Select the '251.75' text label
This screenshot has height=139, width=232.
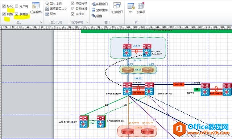click(137, 46)
